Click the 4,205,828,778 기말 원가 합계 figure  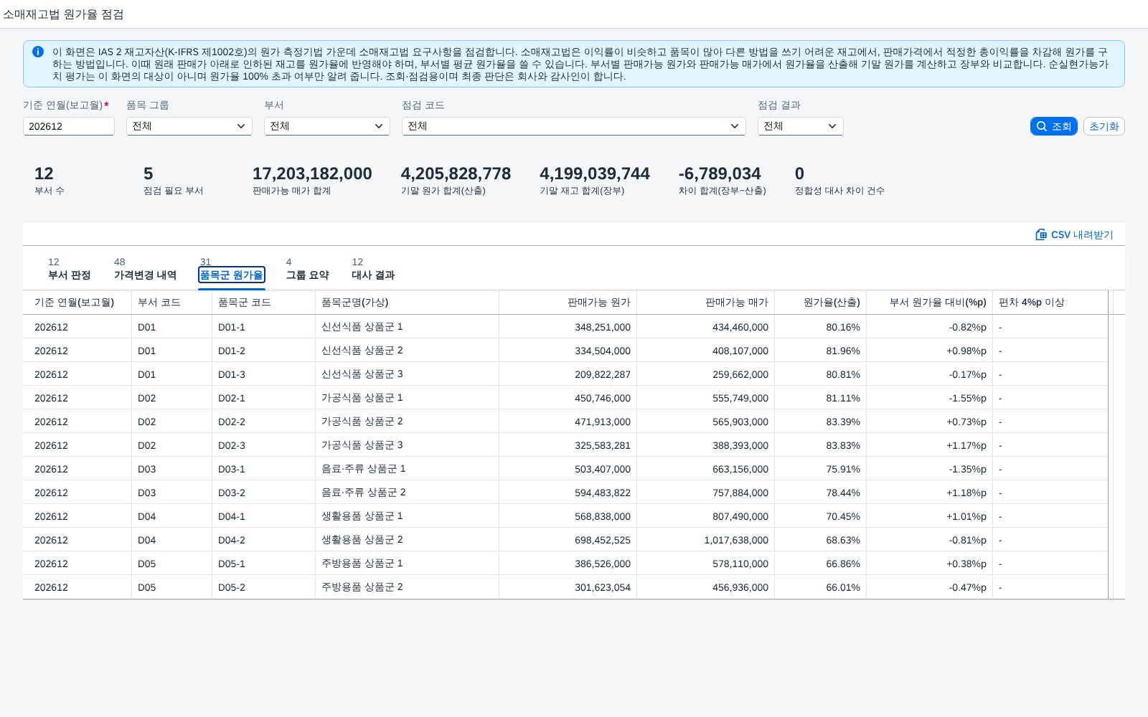tap(456, 174)
